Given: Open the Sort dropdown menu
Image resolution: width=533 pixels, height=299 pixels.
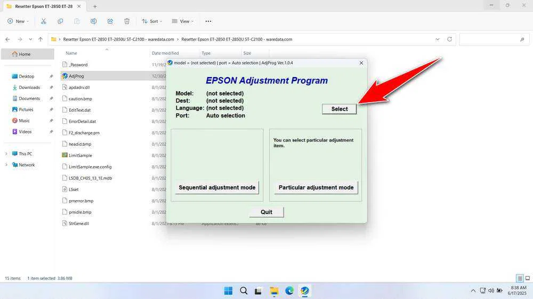Looking at the screenshot, I should pyautogui.click(x=152, y=21).
